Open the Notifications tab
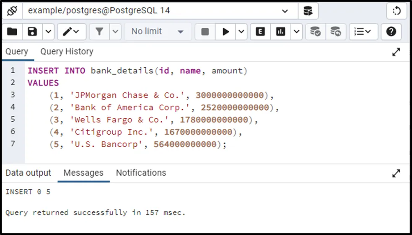Viewport: 412px width, 235px height. [141, 173]
